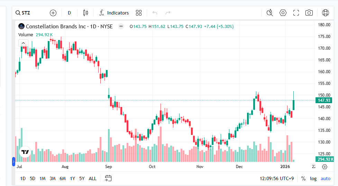
Task: Toggle the gray market status pill
Action: coord(121,27)
